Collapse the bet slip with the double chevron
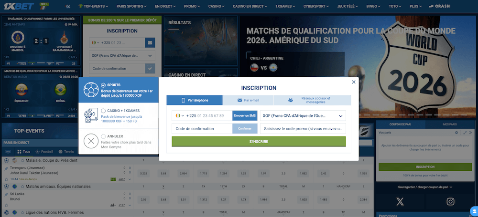 (x=470, y=133)
